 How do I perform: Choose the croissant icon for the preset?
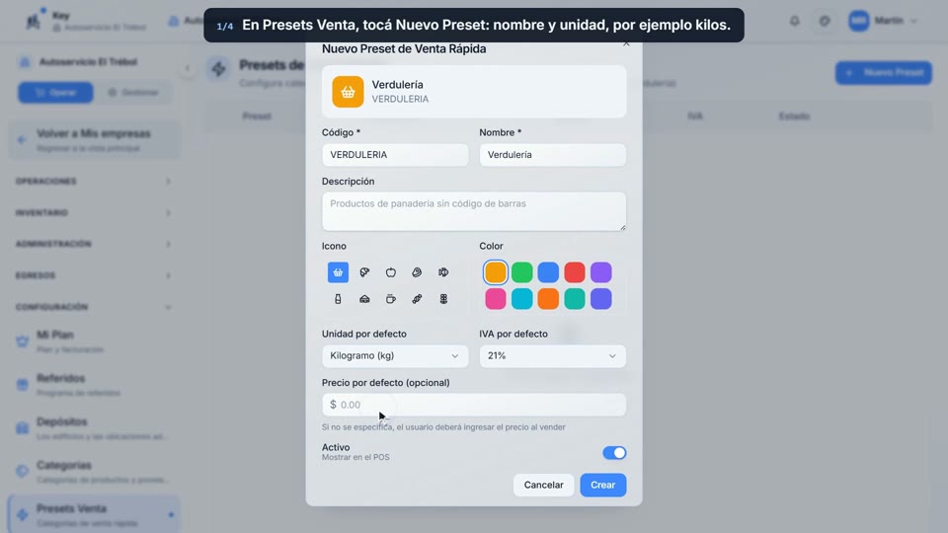click(x=364, y=272)
